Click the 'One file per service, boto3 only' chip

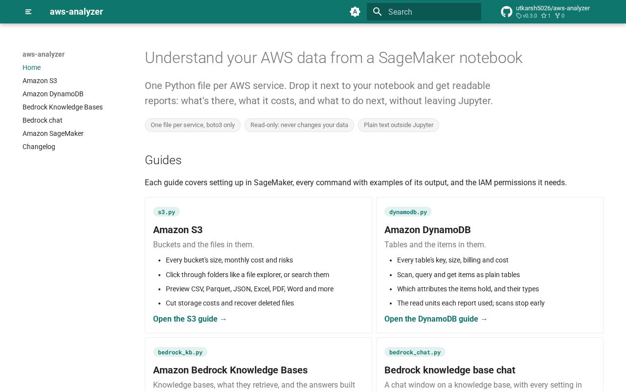[x=193, y=125]
